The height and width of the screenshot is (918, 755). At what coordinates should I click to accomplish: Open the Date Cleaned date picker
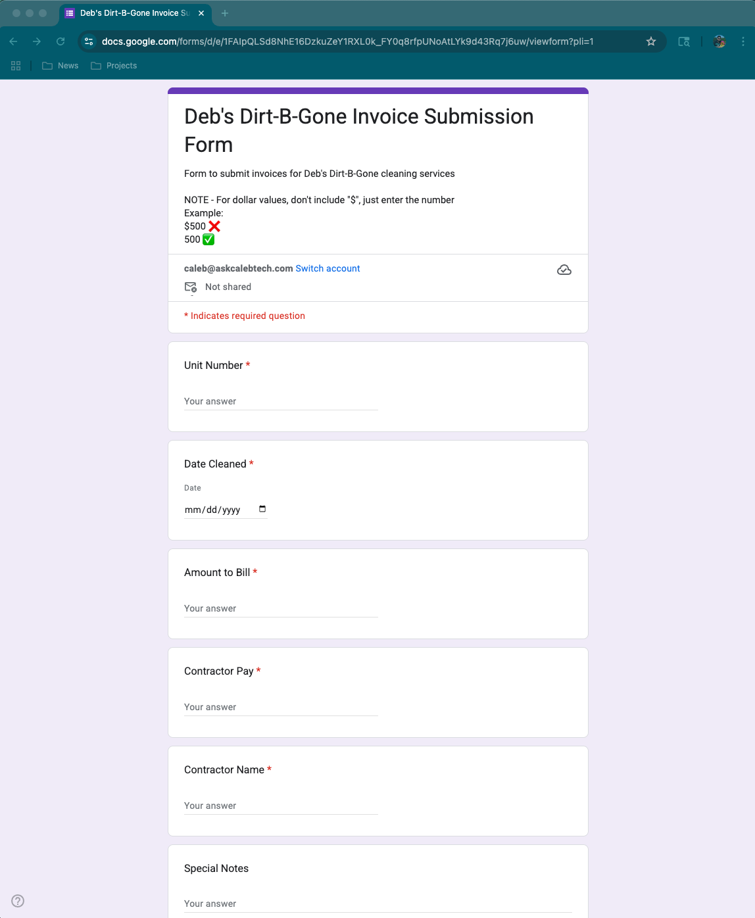tap(262, 508)
